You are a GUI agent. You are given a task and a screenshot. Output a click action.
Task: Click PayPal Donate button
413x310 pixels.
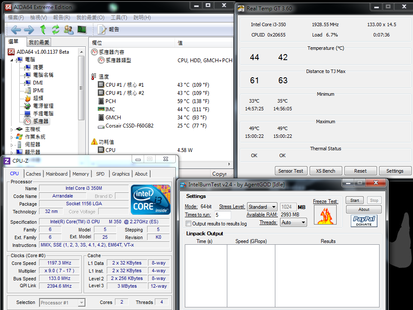(364, 221)
